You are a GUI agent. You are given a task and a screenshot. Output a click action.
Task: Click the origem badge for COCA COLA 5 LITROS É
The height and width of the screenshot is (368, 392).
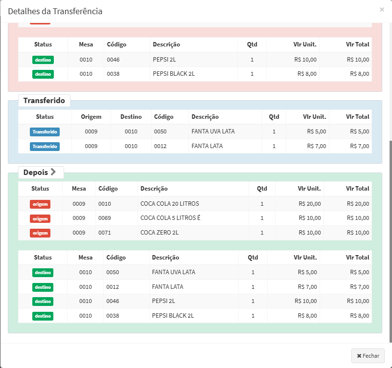(x=40, y=218)
